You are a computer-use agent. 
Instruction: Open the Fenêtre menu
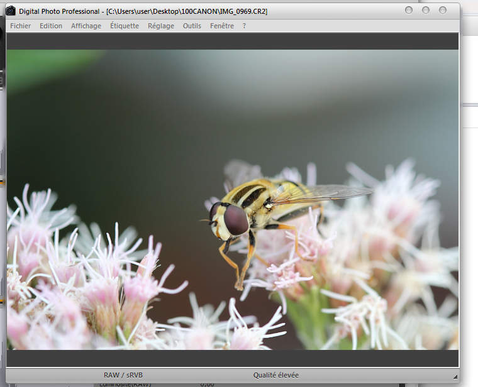coord(222,26)
